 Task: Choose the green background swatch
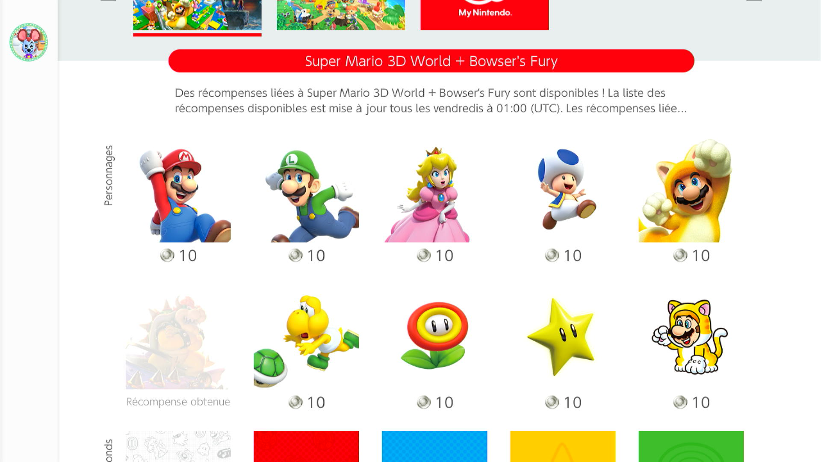pos(691,447)
